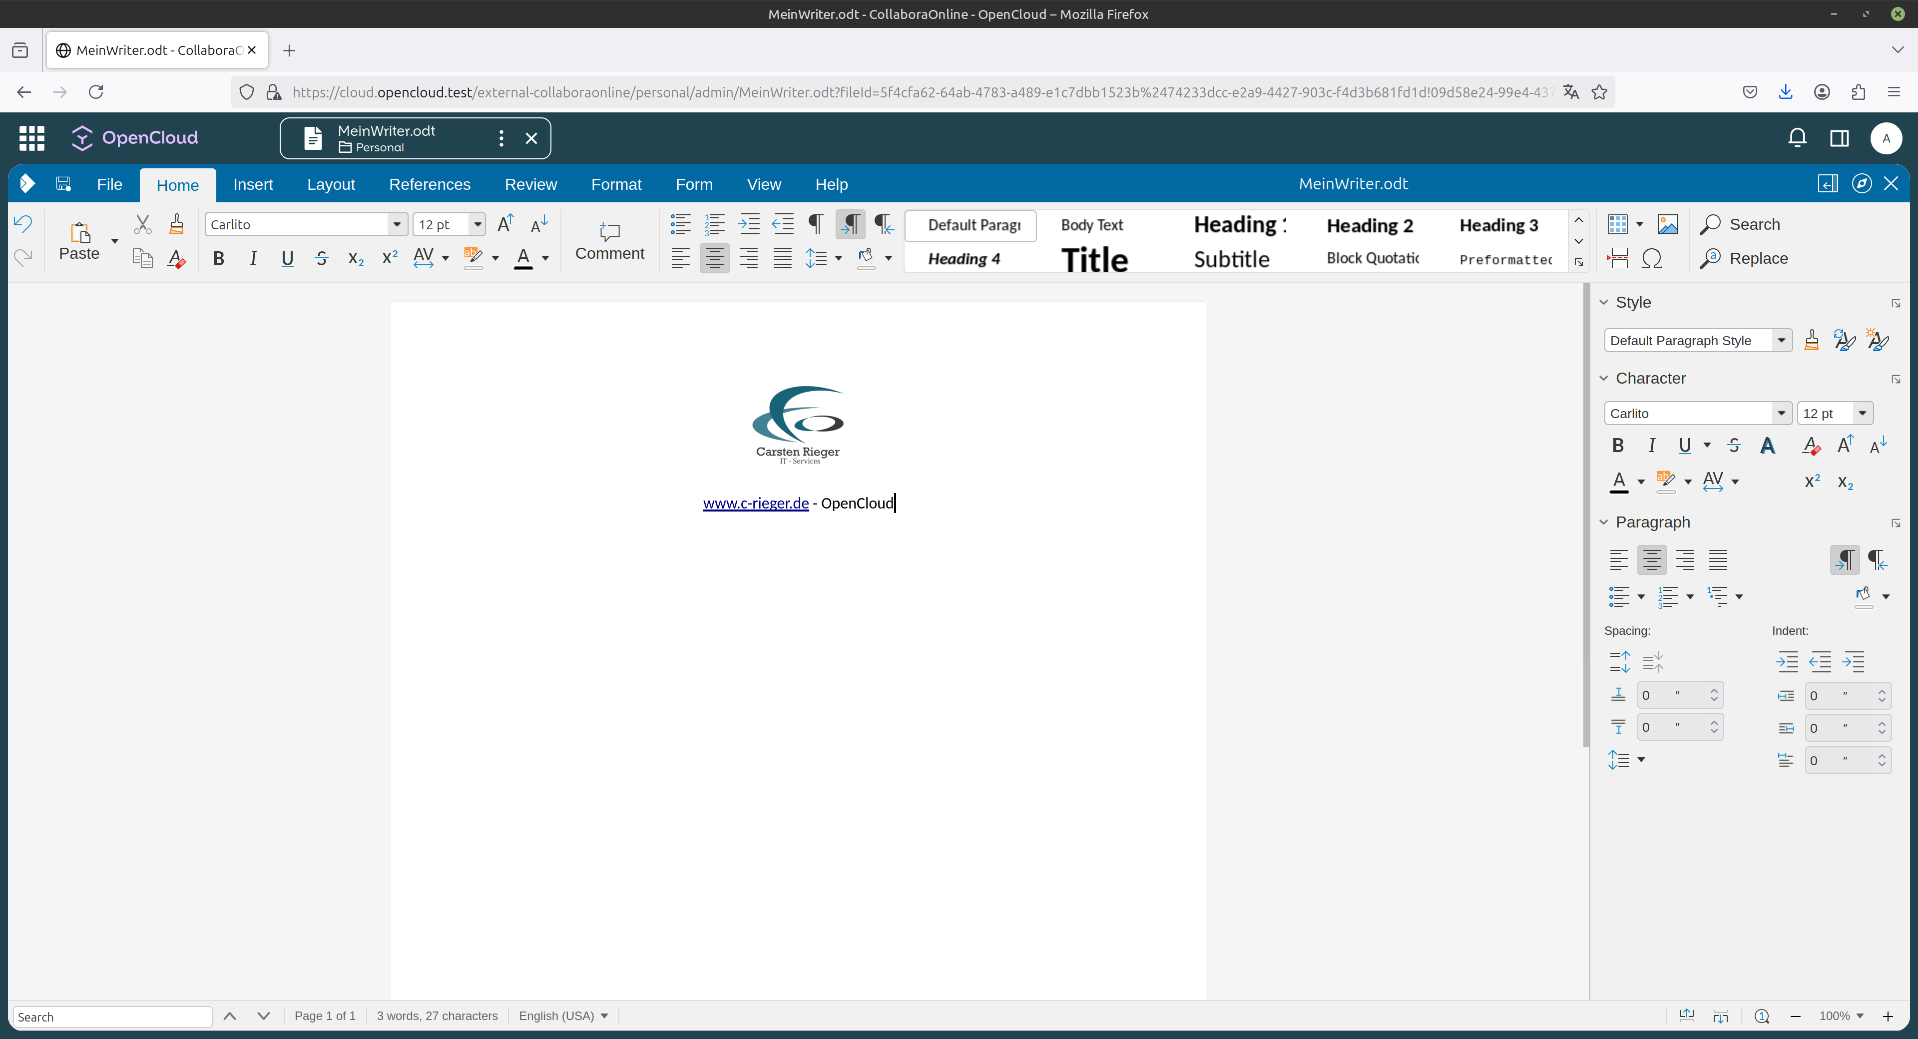Apply the Heading 2 style
1918x1039 pixels.
point(1369,225)
